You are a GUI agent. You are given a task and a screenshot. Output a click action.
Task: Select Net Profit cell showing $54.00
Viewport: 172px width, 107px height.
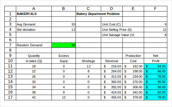(x=156, y=66)
